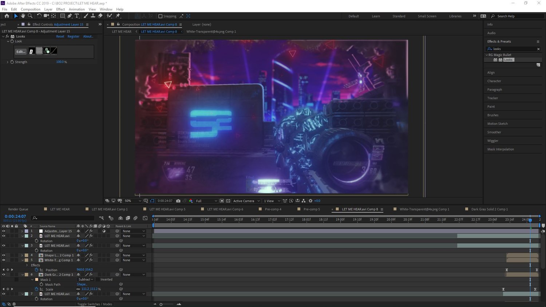
Task: Switch to Pre-comp 4 timeline tab
Action: pos(273,209)
